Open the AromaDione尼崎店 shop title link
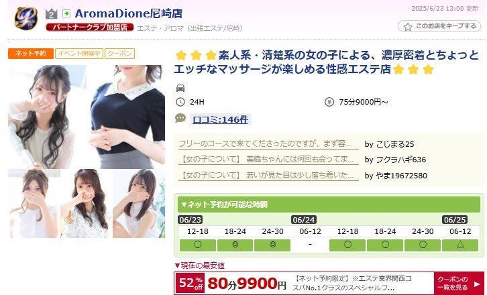 click(129, 13)
